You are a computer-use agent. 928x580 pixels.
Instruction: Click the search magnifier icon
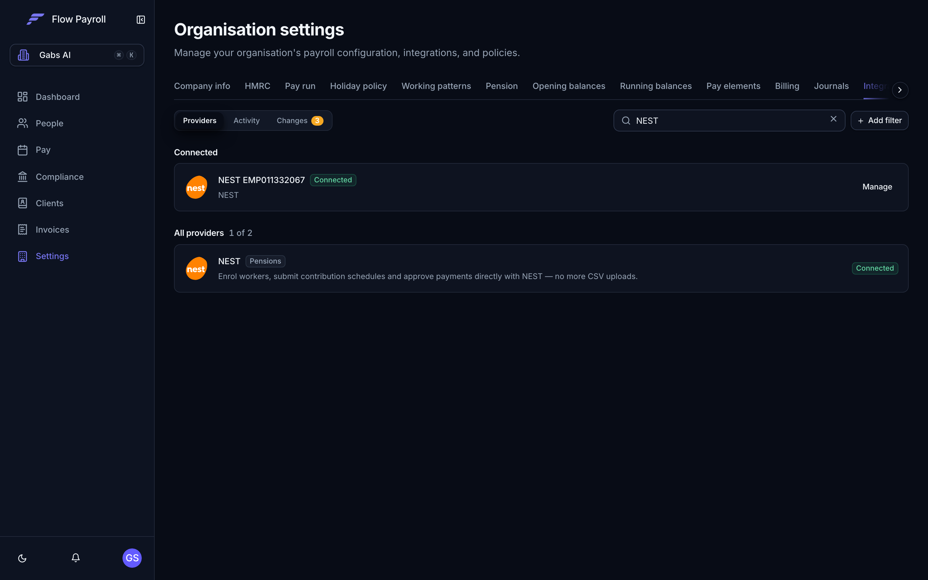click(626, 121)
